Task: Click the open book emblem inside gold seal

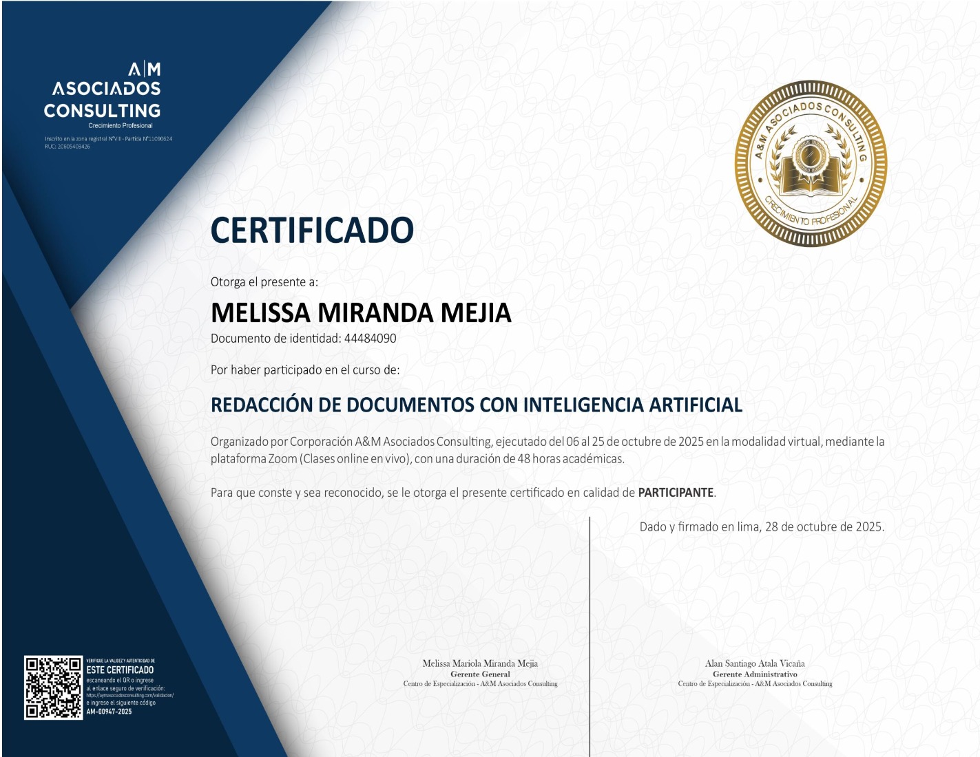Action: coord(811,172)
